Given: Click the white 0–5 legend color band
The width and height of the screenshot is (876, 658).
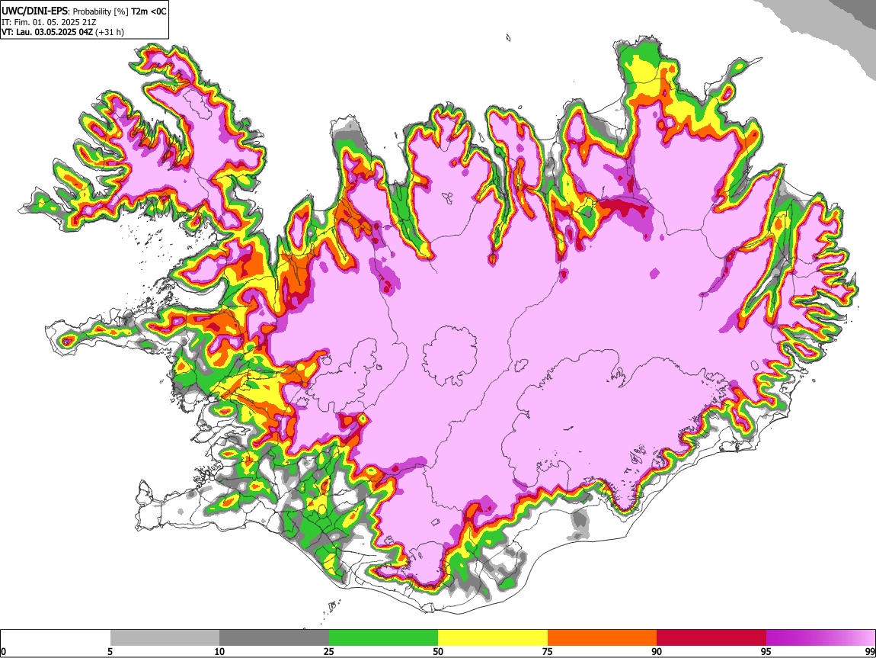Looking at the screenshot, I should click(x=56, y=637).
